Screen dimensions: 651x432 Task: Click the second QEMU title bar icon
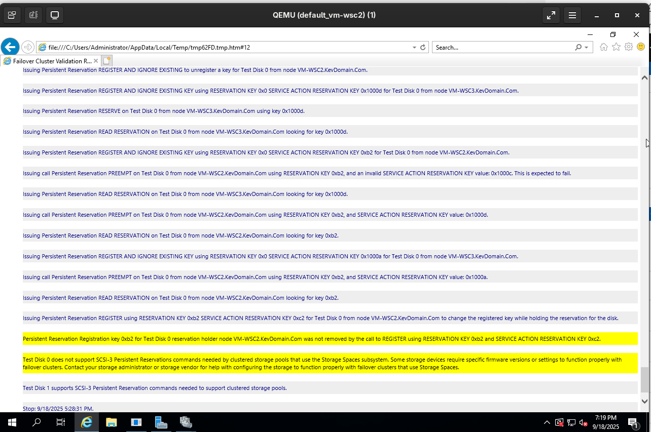click(x=33, y=15)
